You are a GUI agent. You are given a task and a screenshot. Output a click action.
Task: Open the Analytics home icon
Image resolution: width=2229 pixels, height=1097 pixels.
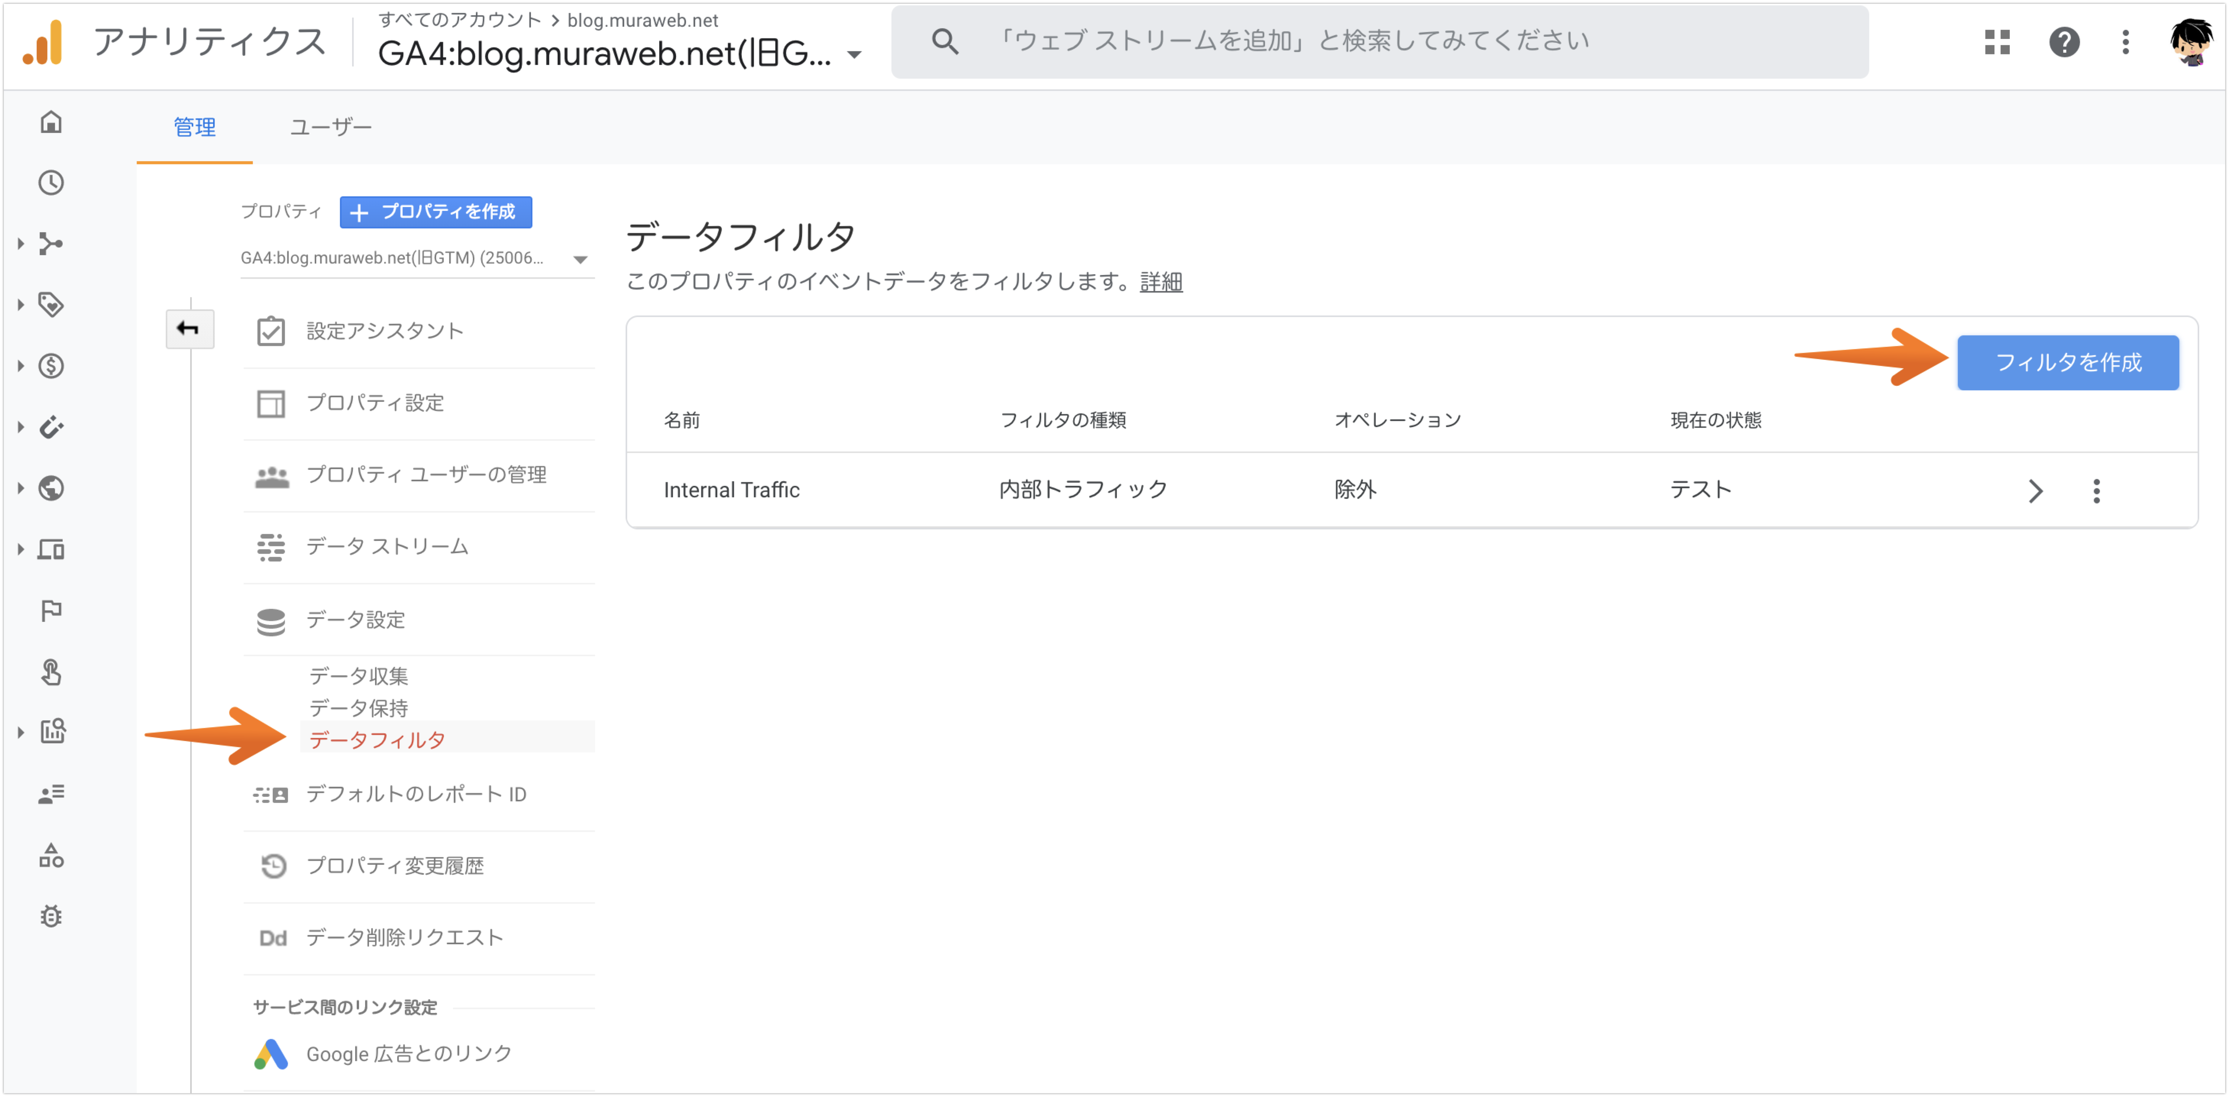[51, 122]
